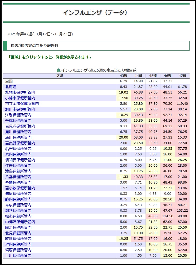This screenshot has width=196, height=265.
Task: Click the 119.40 value cell
Action: pyautogui.click(x=182, y=104)
